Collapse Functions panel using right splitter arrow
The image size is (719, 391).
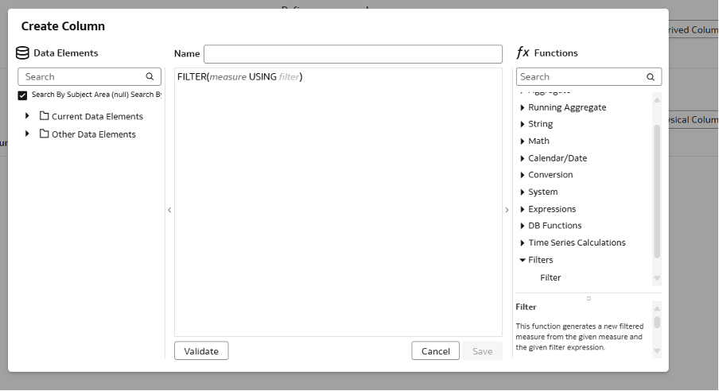tap(507, 210)
